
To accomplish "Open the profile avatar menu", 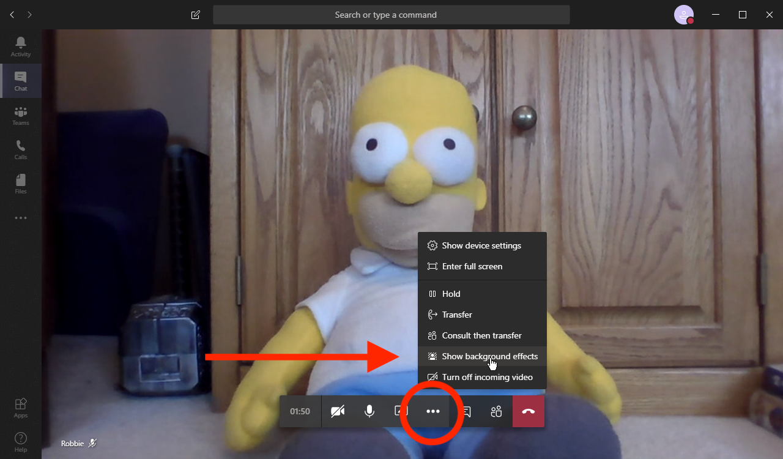I will pos(684,15).
